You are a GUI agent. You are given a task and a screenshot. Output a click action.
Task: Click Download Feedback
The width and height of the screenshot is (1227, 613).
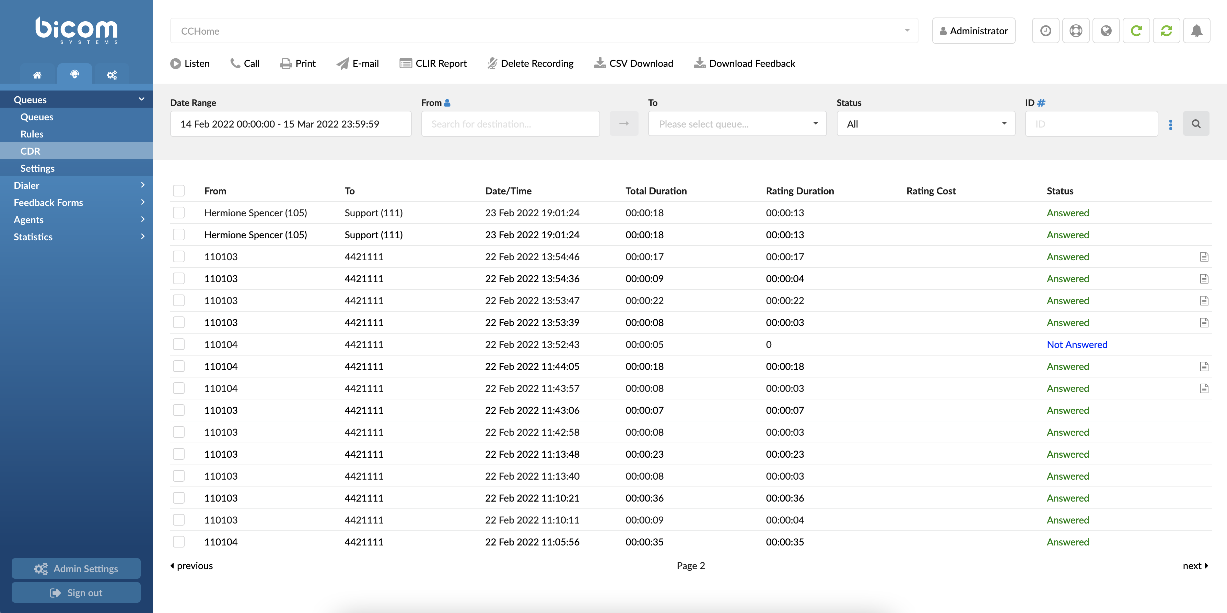745,63
